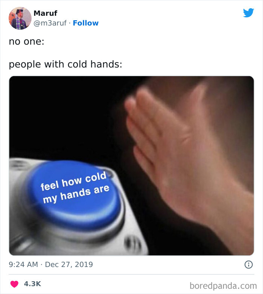Open the blue button meme image

coord(131,166)
